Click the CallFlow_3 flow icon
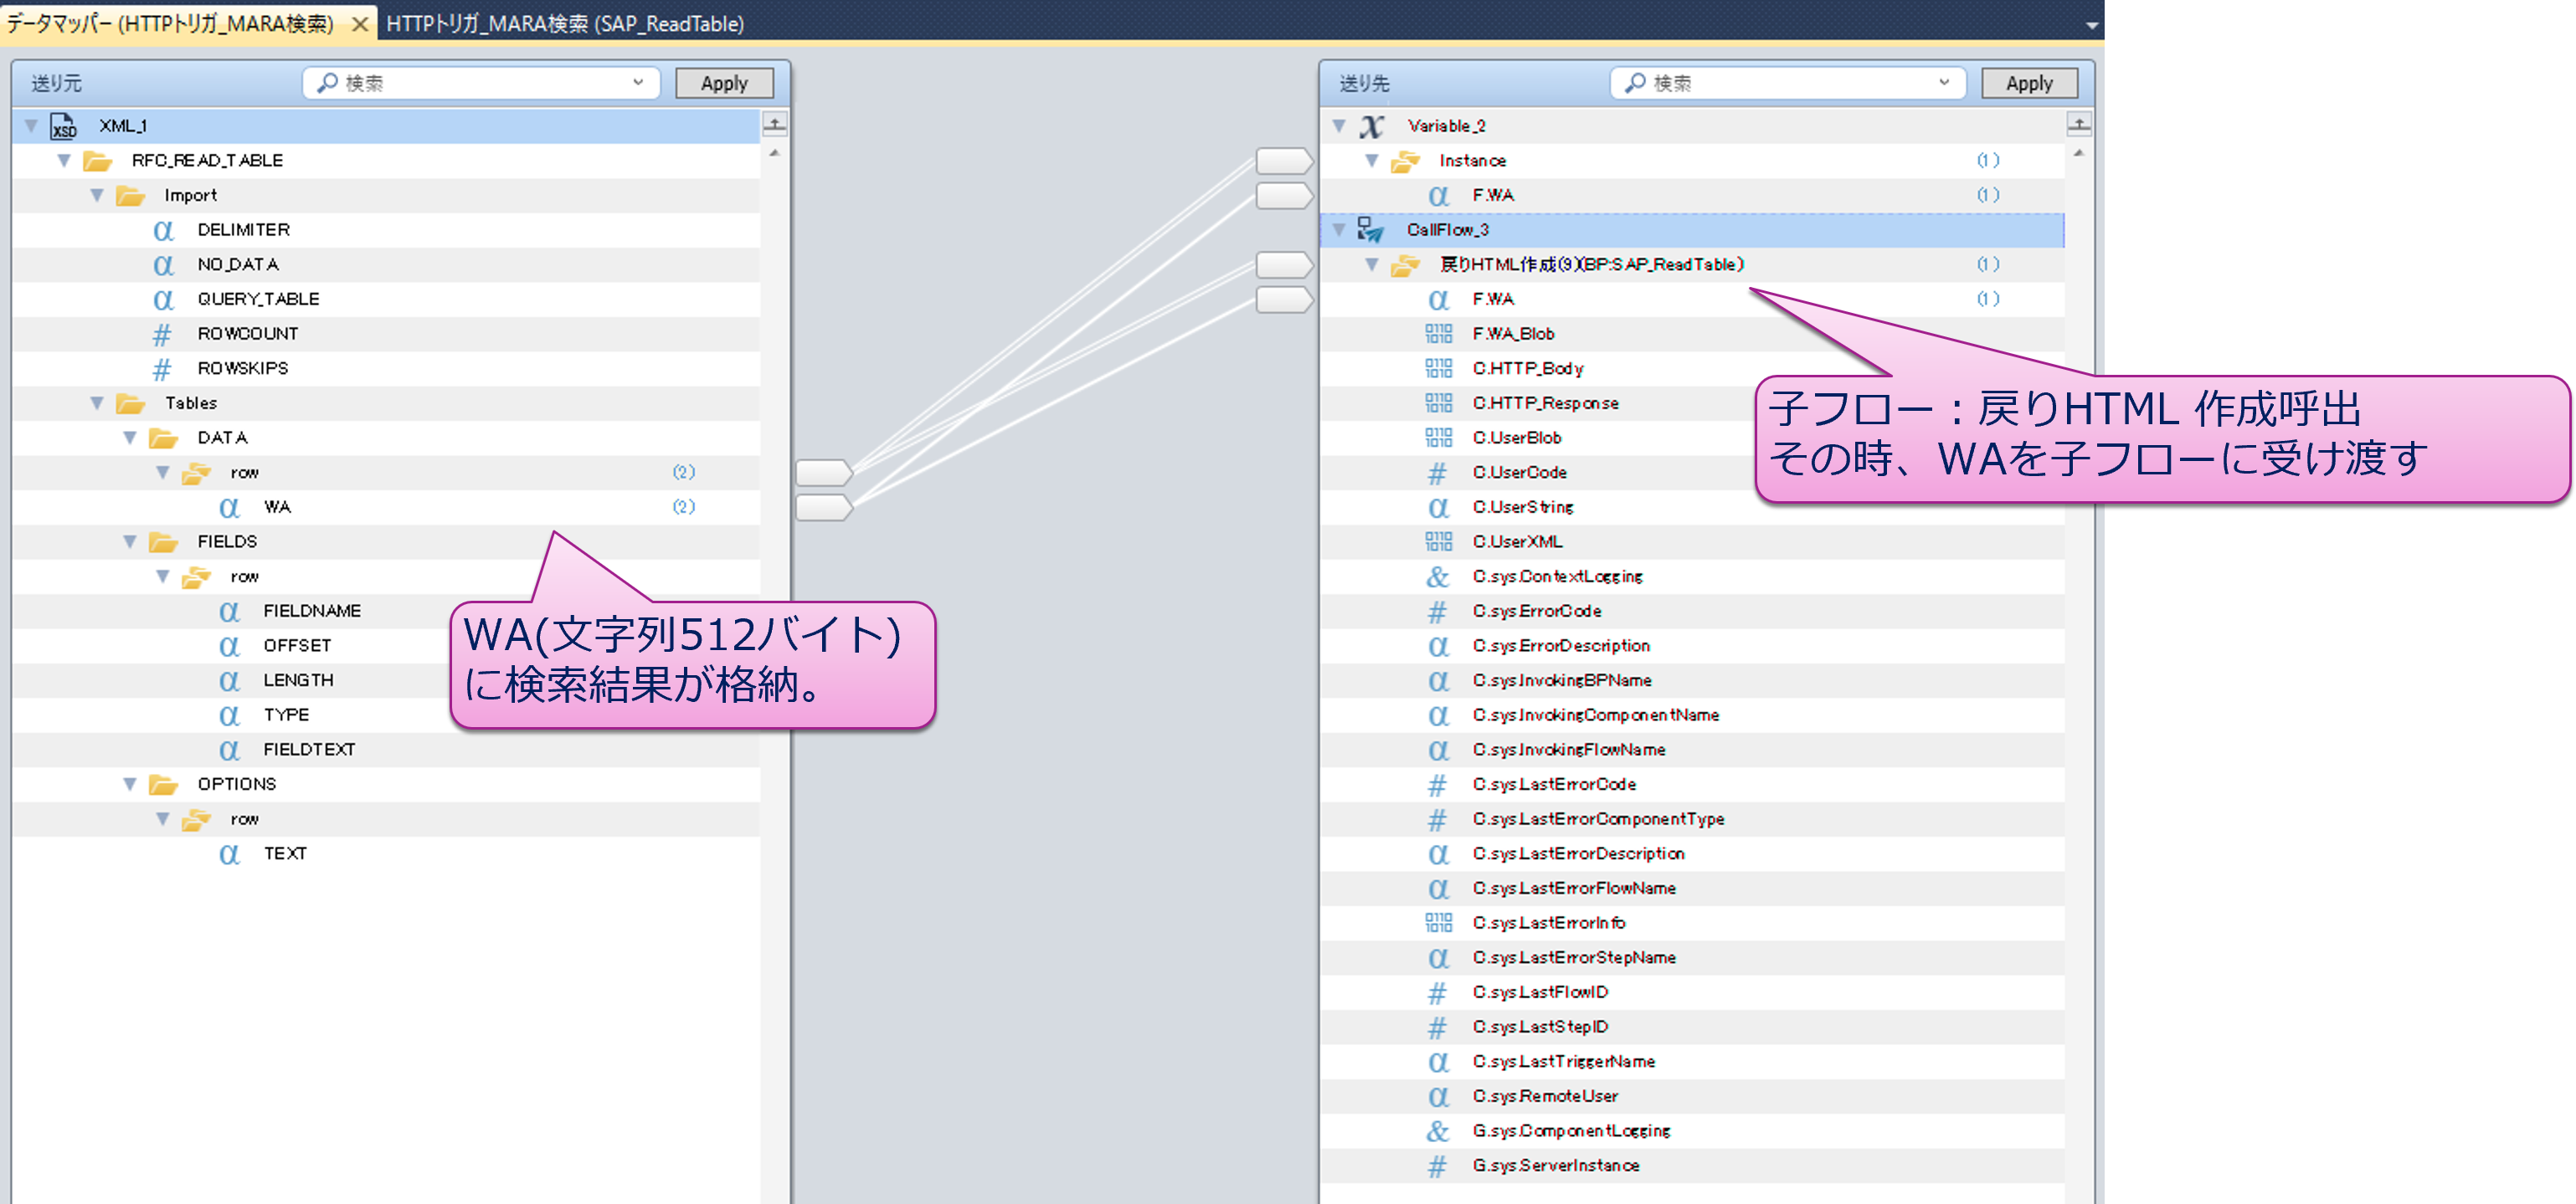Image resolution: width=2576 pixels, height=1204 pixels. 1370,230
